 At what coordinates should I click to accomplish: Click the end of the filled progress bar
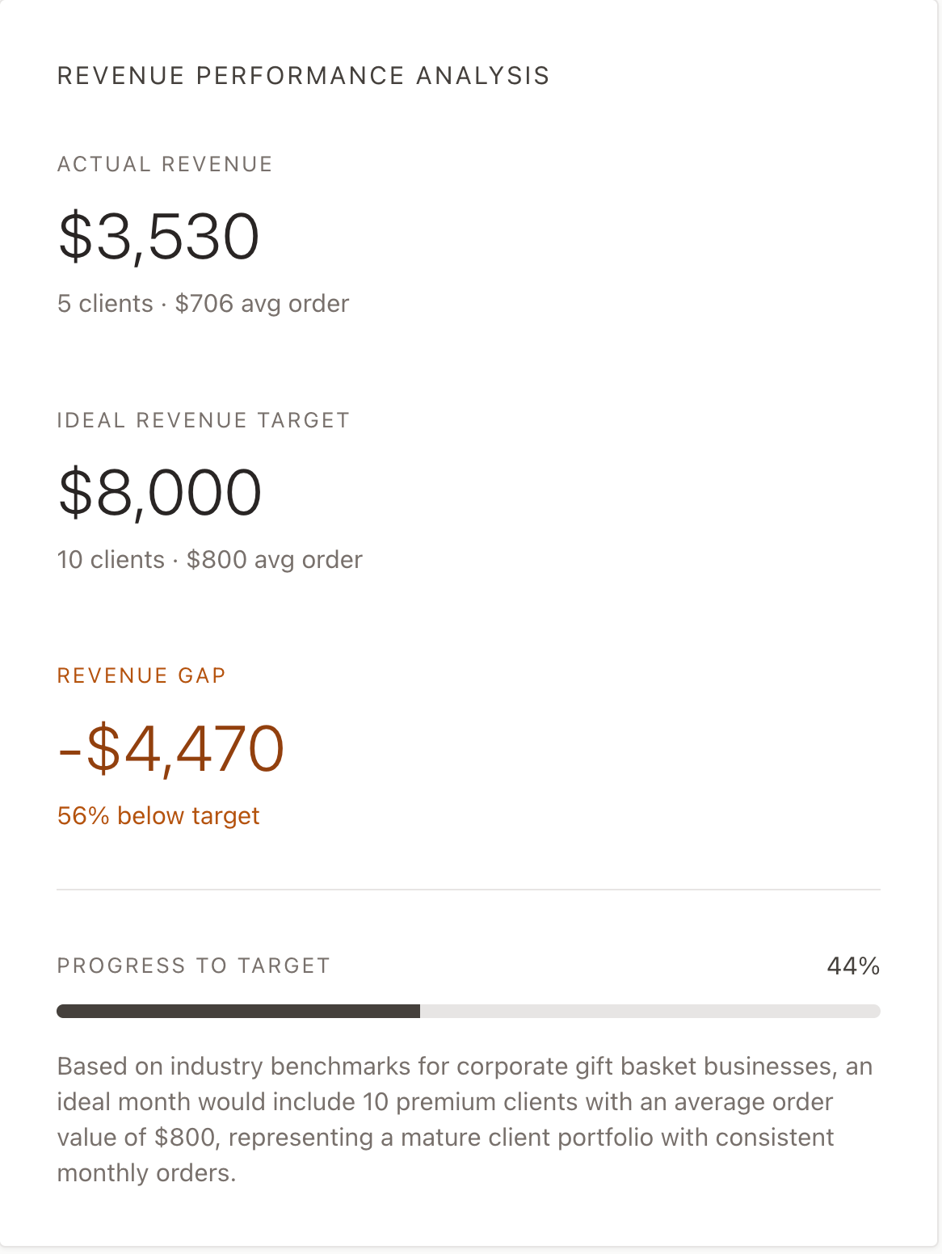[x=417, y=1012]
